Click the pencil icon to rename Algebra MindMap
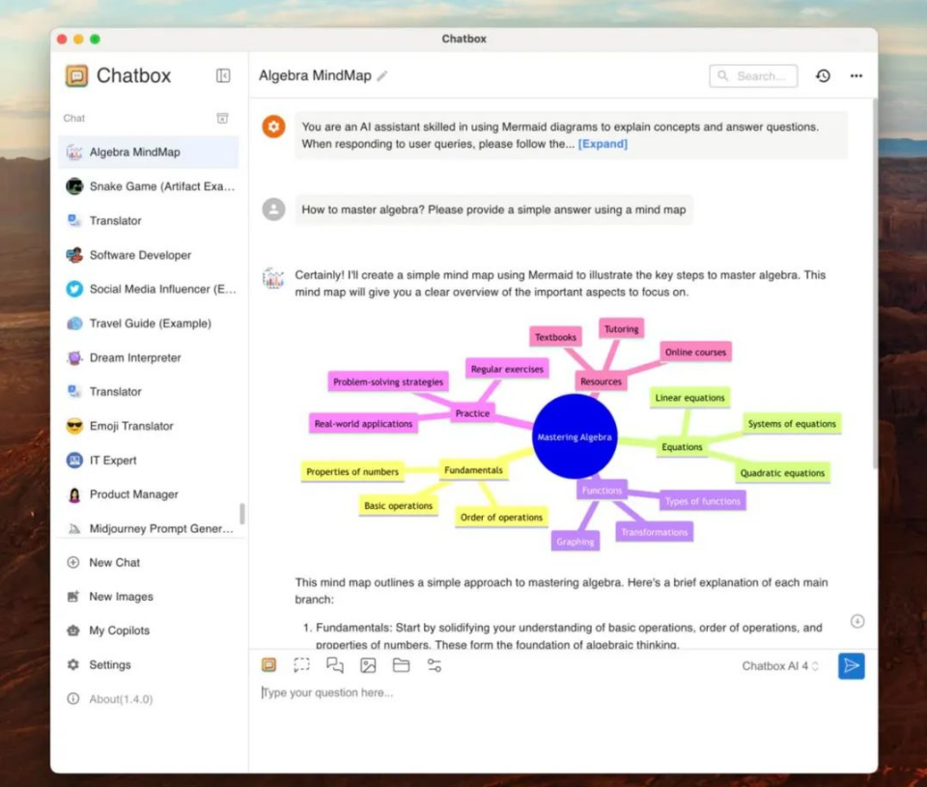Image resolution: width=927 pixels, height=787 pixels. click(x=382, y=76)
